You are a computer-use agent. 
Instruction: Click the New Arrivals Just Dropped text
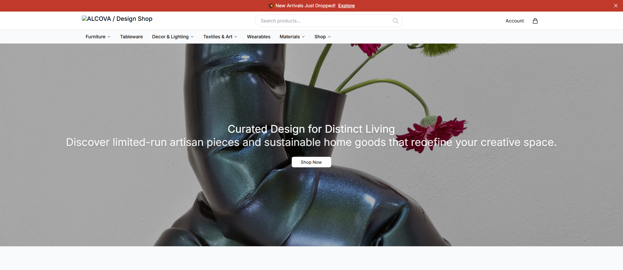[x=305, y=6]
